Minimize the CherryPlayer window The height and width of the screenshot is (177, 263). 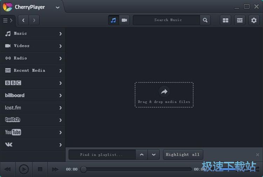click(x=237, y=8)
